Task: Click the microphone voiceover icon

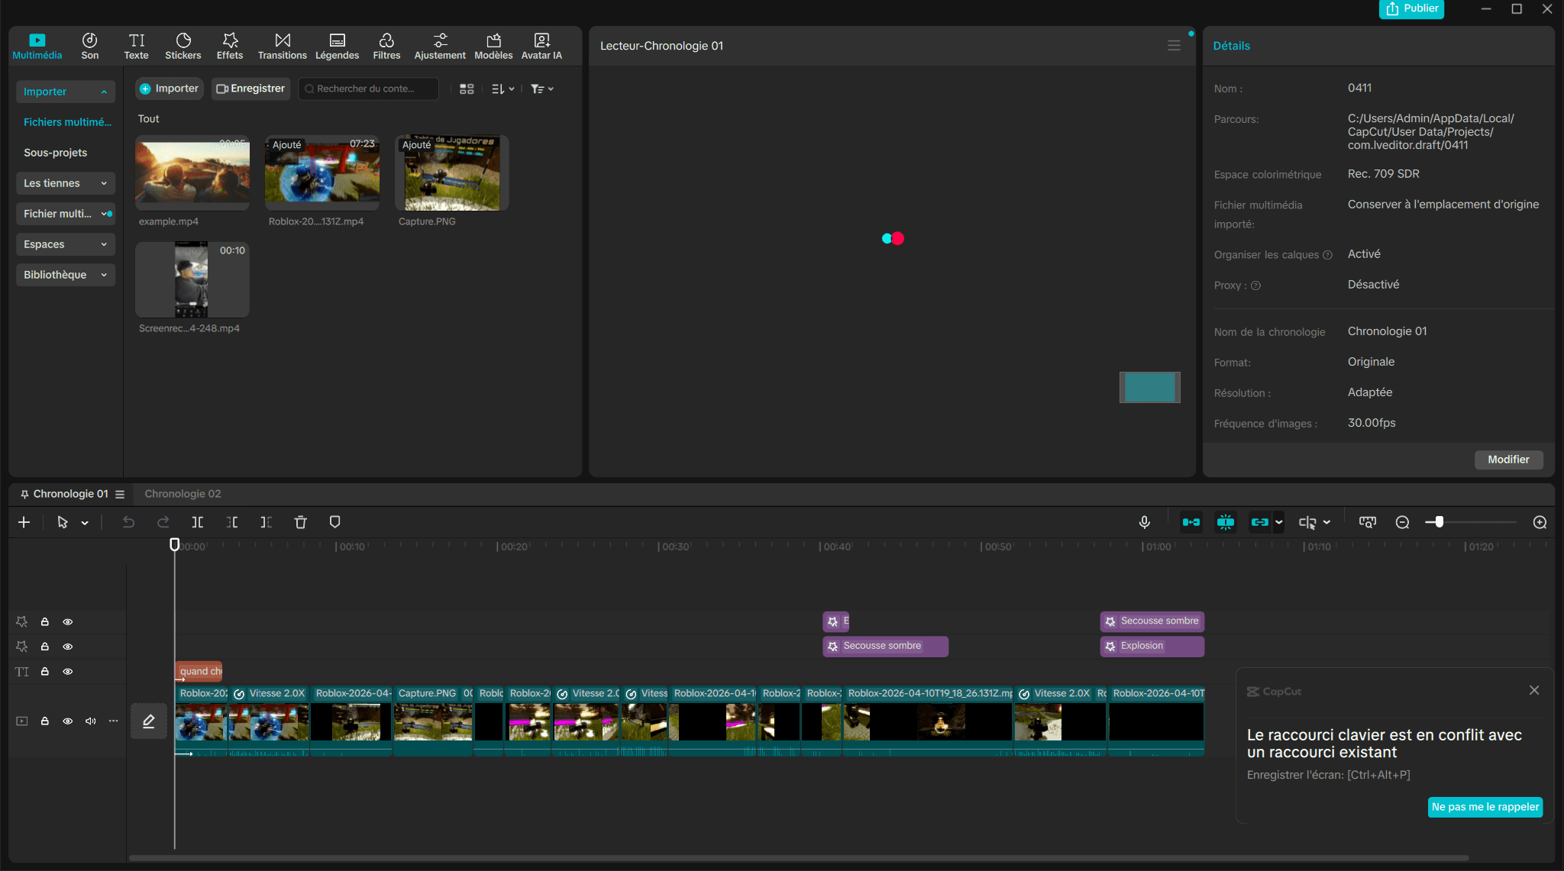Action: (1144, 522)
